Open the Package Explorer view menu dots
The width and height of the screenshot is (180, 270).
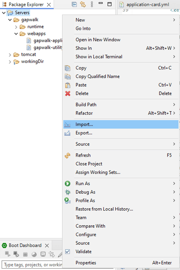coord(92,4)
